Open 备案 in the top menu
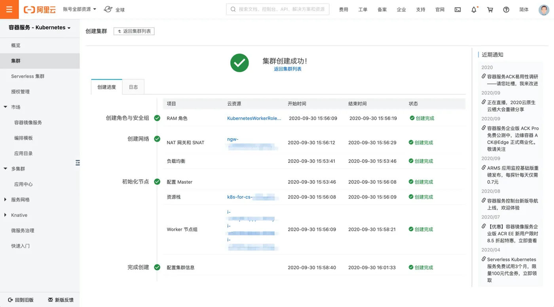Screen dimensions: 554x307 point(382,10)
